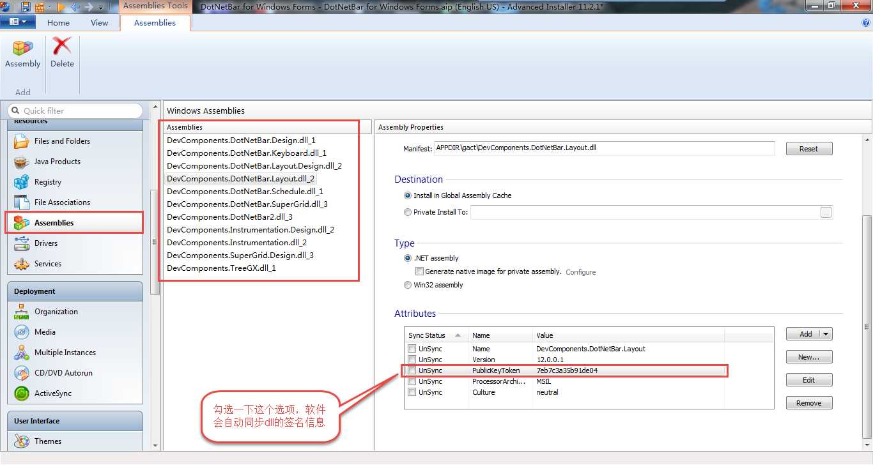
Task: Click the Save icon in quick access toolbar
Action: pyautogui.click(x=26, y=7)
